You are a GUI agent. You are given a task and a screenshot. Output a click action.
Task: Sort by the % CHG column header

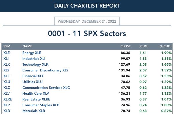tap(165, 46)
